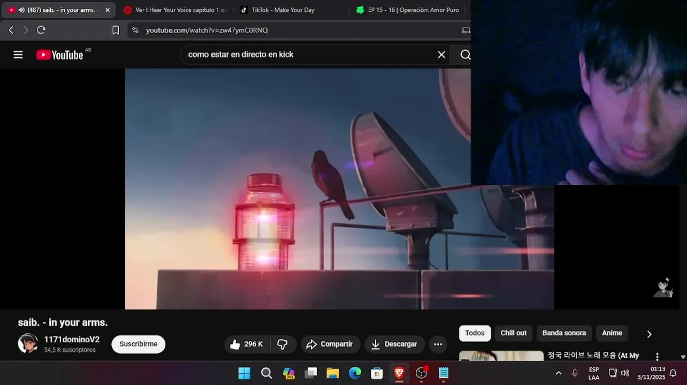The height and width of the screenshot is (385, 687).
Task: Go forward with the browser arrow
Action: (26, 30)
